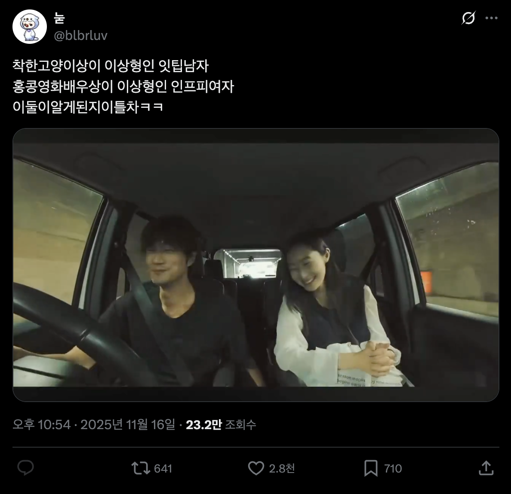
Task: Like the post with the heart icon
Action: pos(256,468)
